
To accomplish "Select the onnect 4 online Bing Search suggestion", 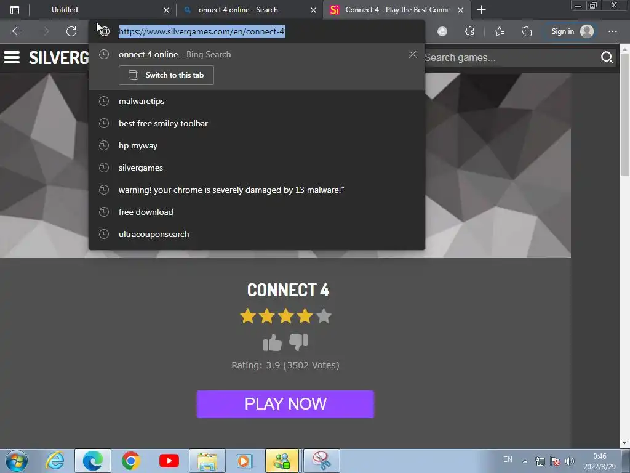I will click(257, 54).
